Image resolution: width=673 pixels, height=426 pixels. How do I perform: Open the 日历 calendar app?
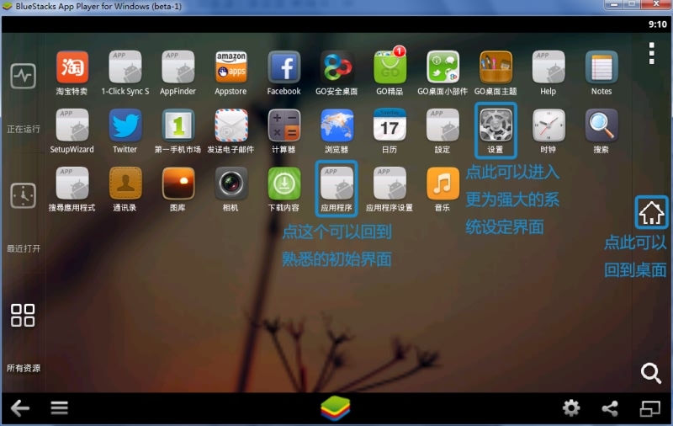[389, 125]
